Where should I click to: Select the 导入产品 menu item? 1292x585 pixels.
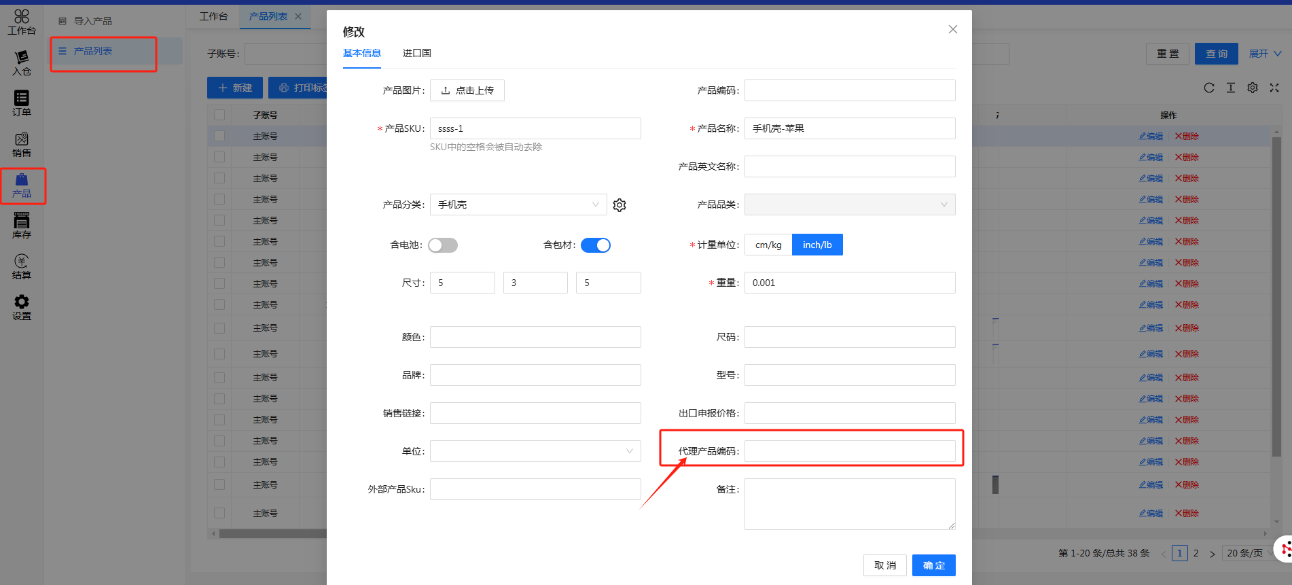(x=93, y=21)
